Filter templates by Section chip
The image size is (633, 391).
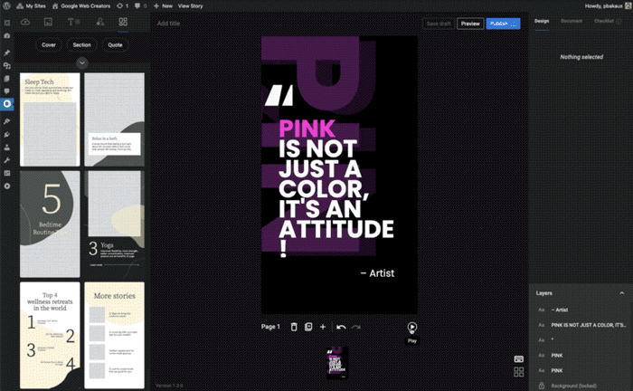pos(81,44)
